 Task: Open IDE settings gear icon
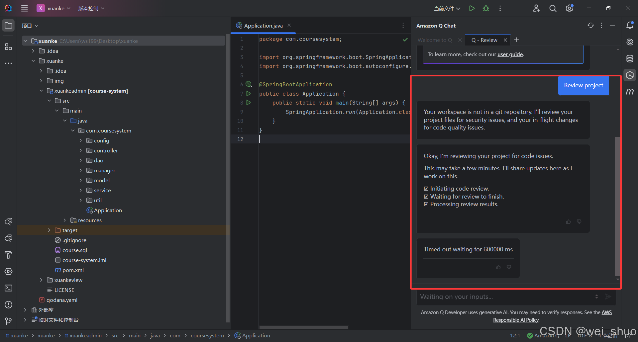(x=569, y=8)
